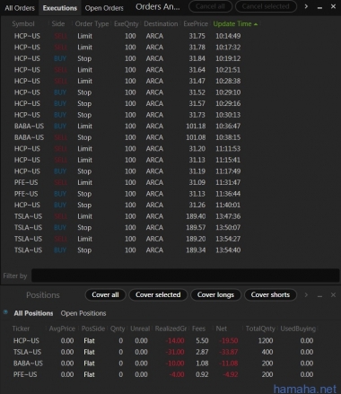This screenshot has height=394, width=341.
Task: Select the Executions tab
Action: [x=60, y=8]
